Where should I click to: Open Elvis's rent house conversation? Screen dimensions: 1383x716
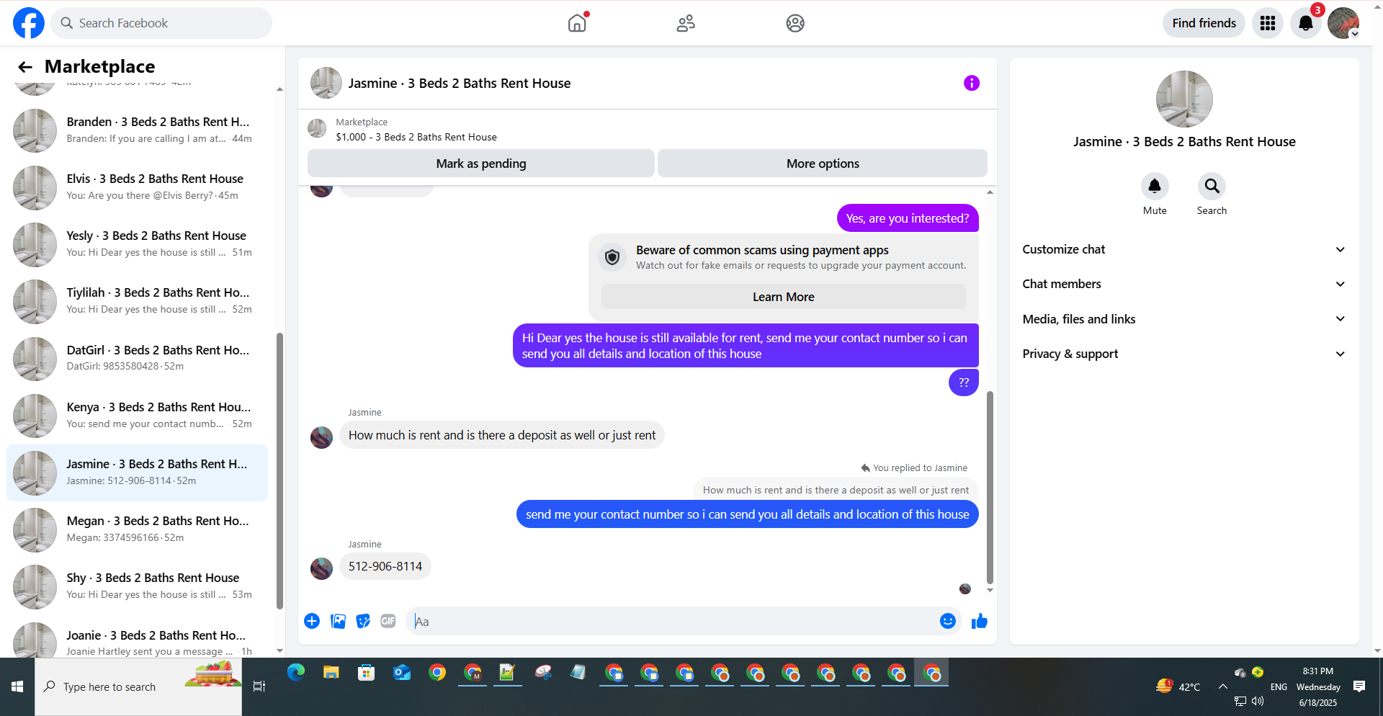pyautogui.click(x=137, y=187)
